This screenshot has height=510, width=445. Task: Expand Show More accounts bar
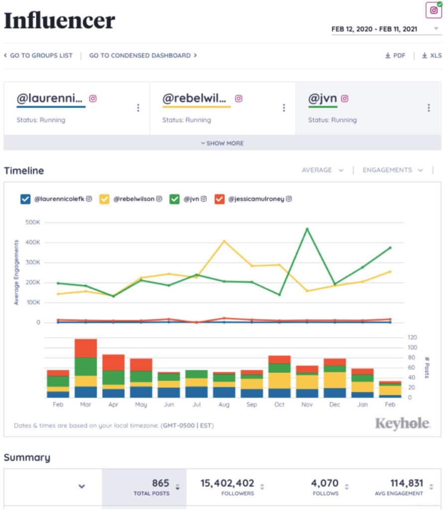[222, 143]
